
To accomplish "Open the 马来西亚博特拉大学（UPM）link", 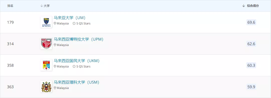I will pyautogui.click(x=79, y=39).
